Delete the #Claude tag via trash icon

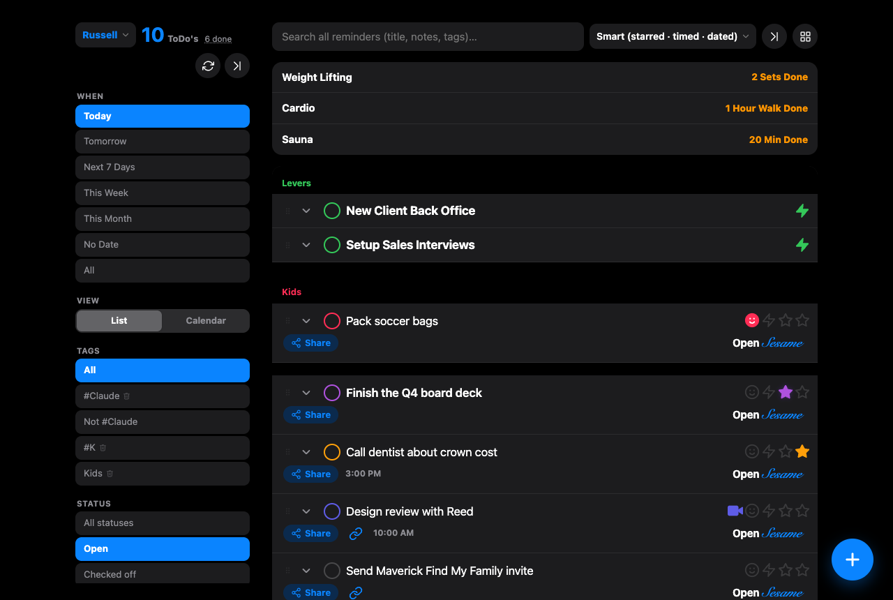pyautogui.click(x=126, y=396)
